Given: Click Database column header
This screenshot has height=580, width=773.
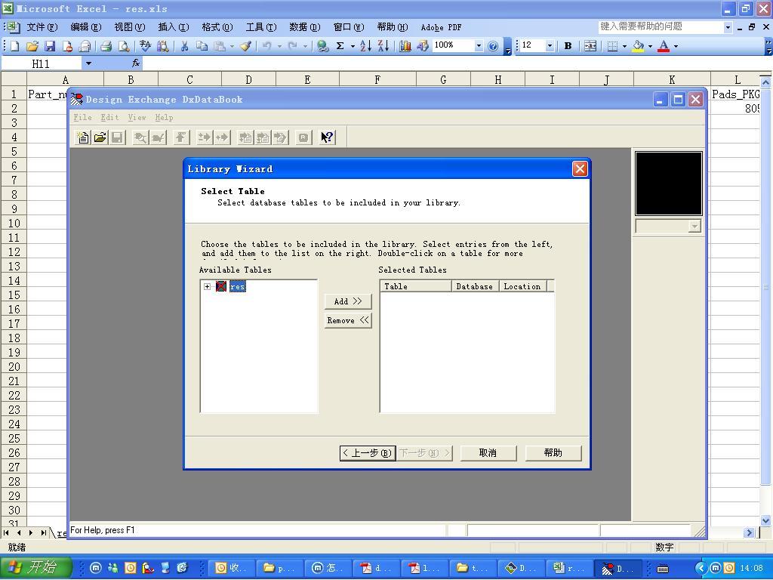Looking at the screenshot, I should 476,286.
